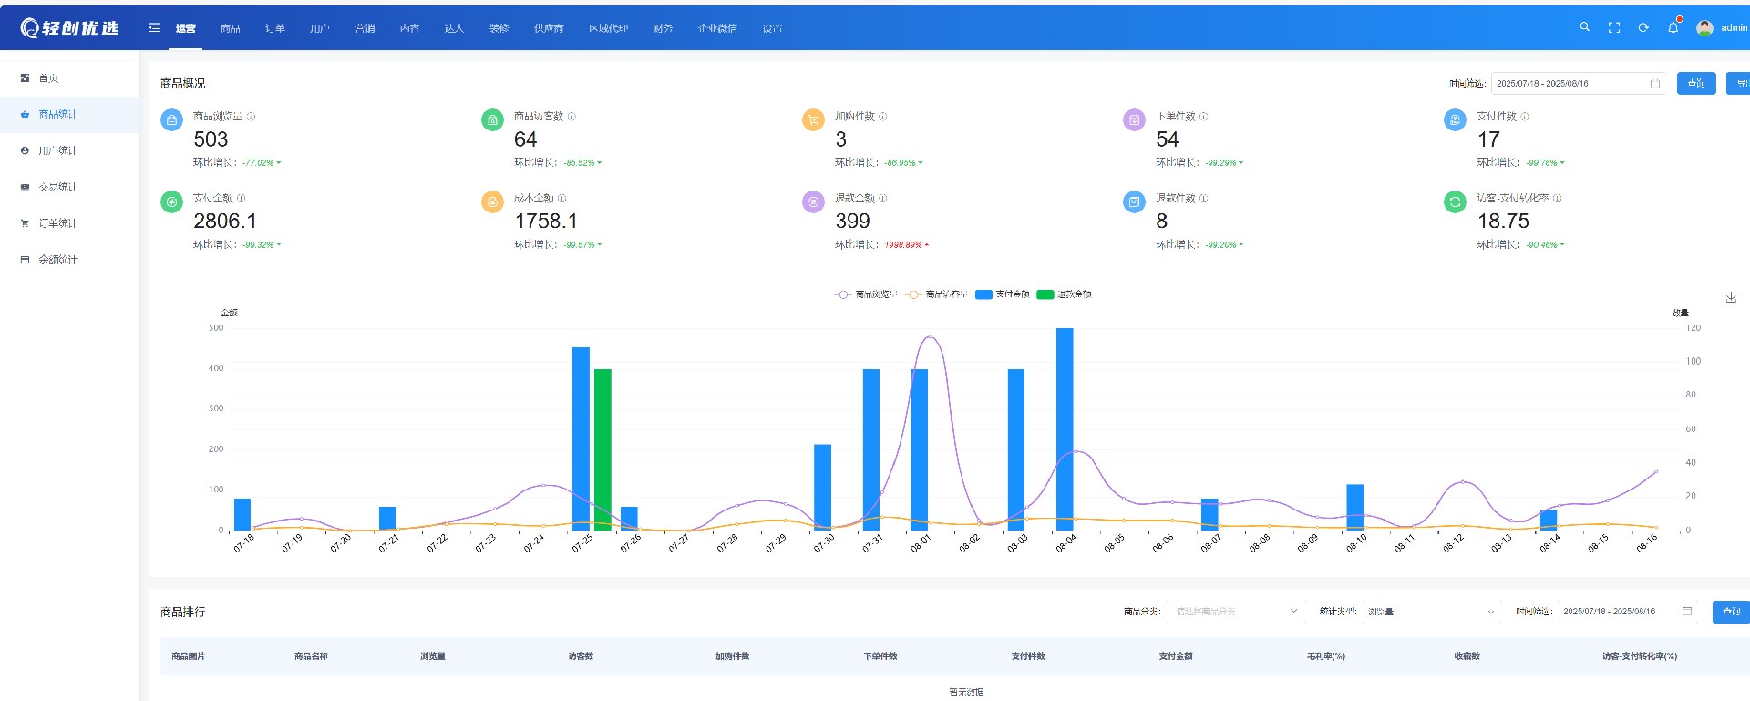Click info icon next to 商品浏览量

[252, 117]
